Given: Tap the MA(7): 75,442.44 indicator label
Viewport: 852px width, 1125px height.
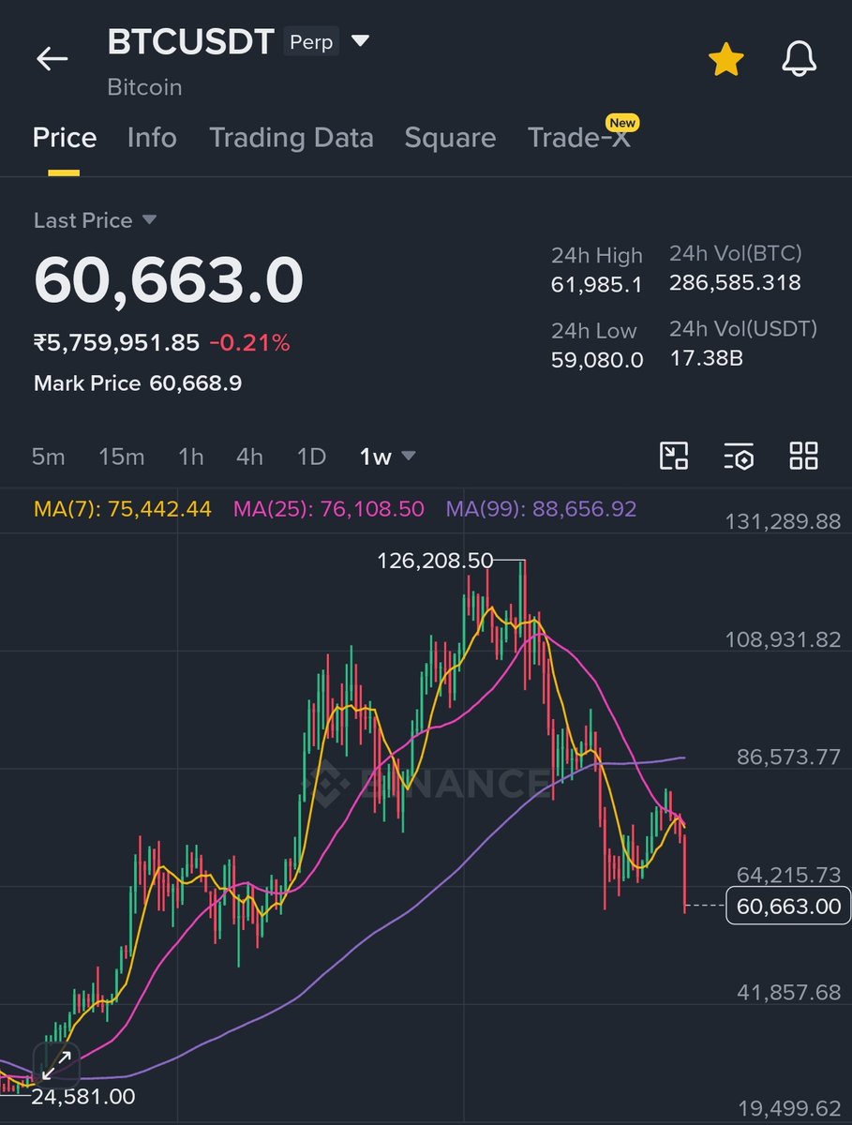Looking at the screenshot, I should [x=123, y=509].
